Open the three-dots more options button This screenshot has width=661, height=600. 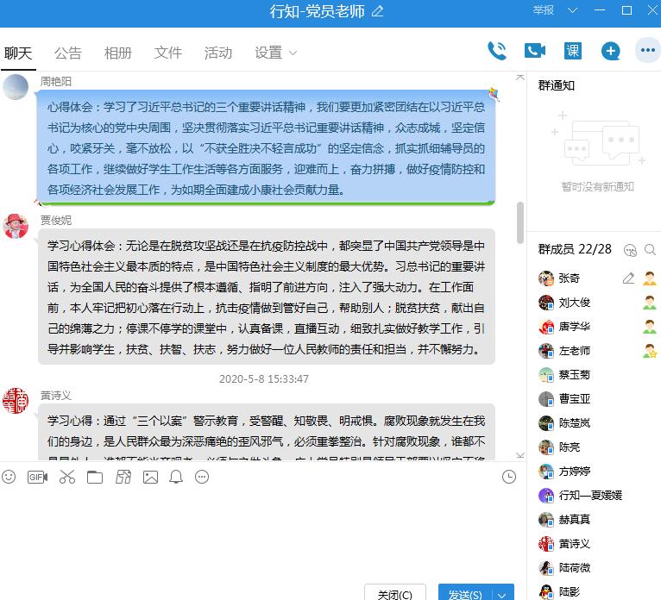click(x=647, y=51)
